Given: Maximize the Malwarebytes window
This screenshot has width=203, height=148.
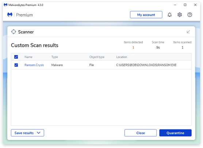Looking at the screenshot, I should pyautogui.click(x=185, y=5).
